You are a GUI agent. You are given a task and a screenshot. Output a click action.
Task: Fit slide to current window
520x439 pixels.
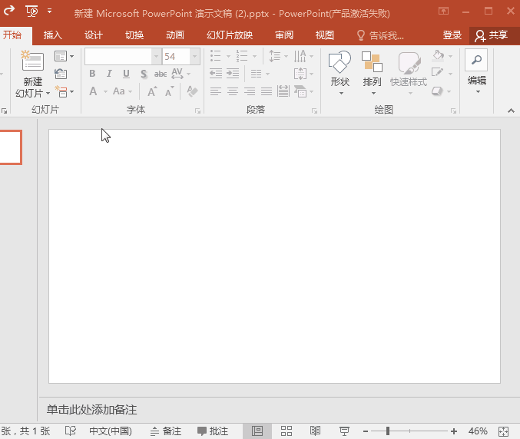[x=504, y=431]
